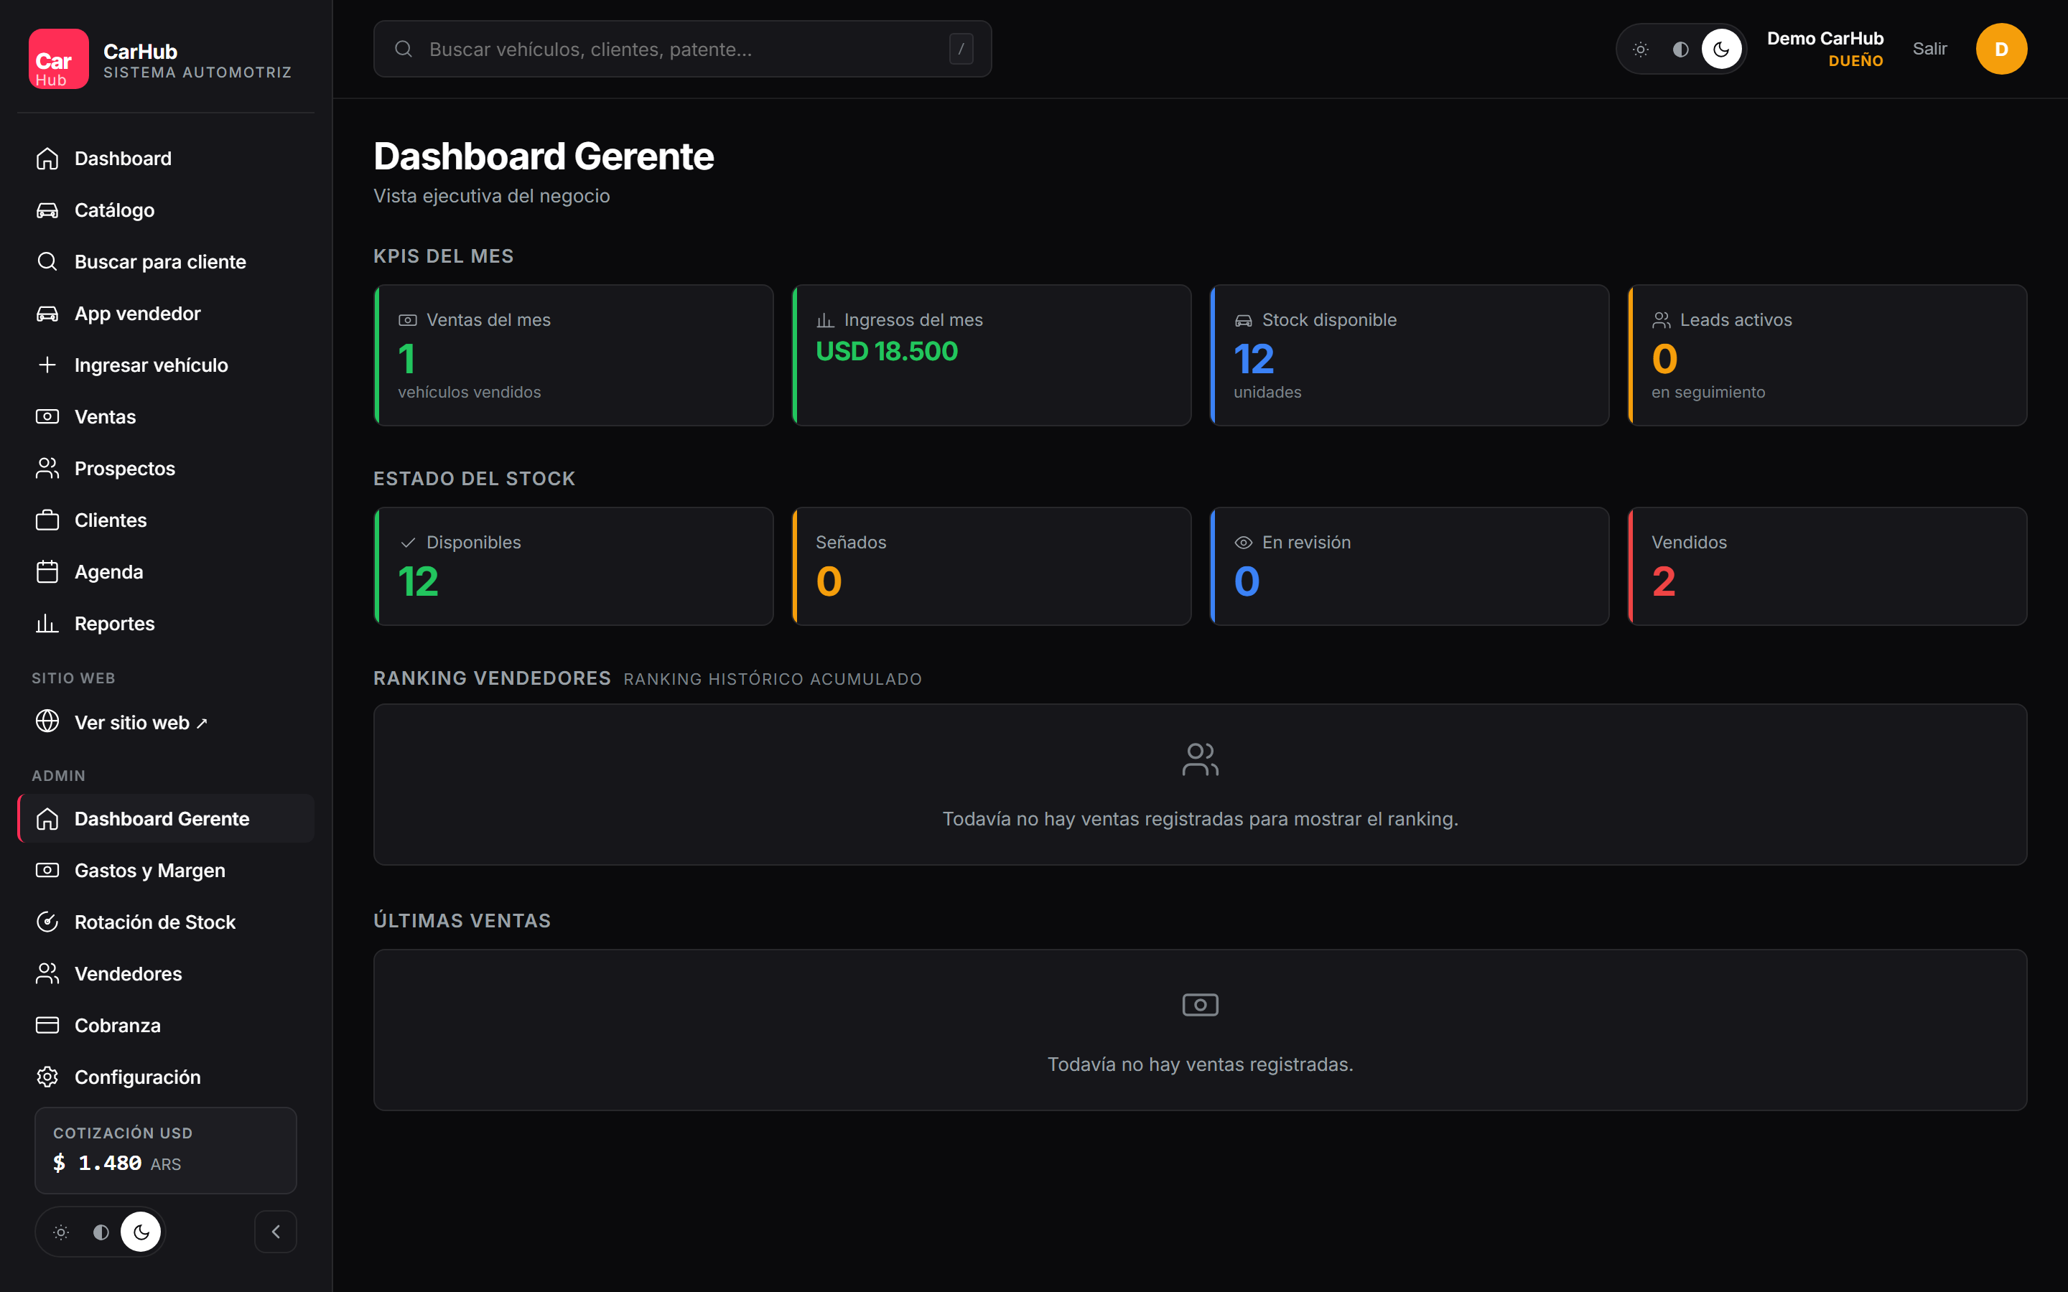The image size is (2068, 1292).
Task: Click the Catálogo car icon
Action: (47, 210)
